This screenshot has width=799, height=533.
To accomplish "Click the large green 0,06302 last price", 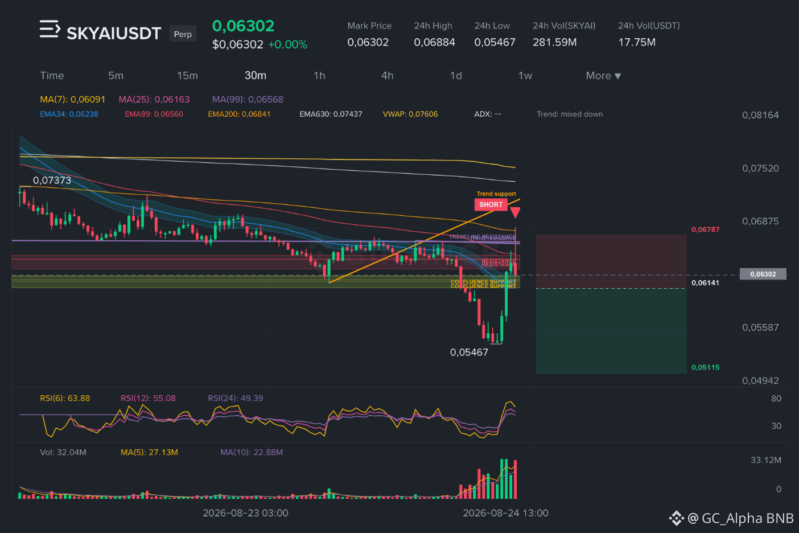I will click(243, 26).
